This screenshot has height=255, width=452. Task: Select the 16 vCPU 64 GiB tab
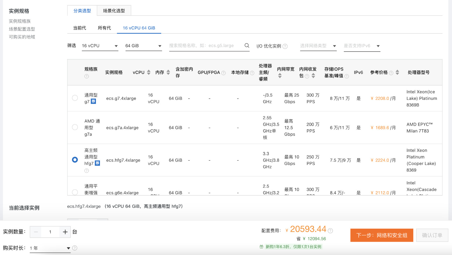point(139,28)
